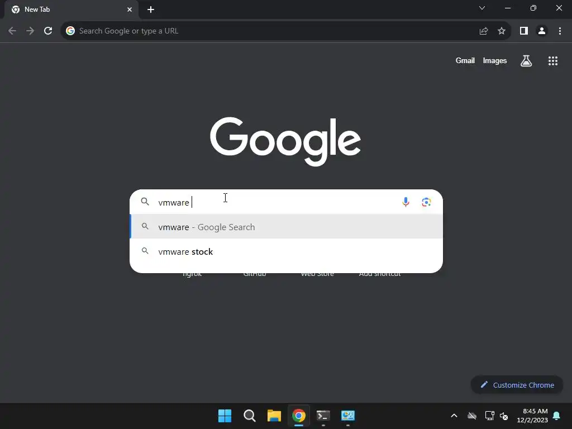Select the 'vmware - Google Search' suggestion
The height and width of the screenshot is (429, 572).
tap(287, 227)
